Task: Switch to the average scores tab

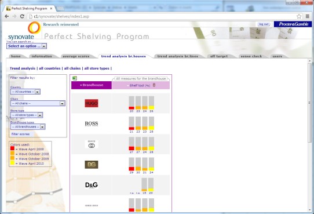Action: [76, 56]
